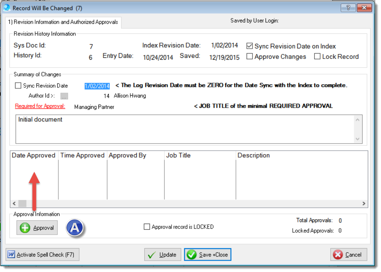Activate Spell Check with Word icon
This screenshot has height=272, width=381.
pos(42,255)
